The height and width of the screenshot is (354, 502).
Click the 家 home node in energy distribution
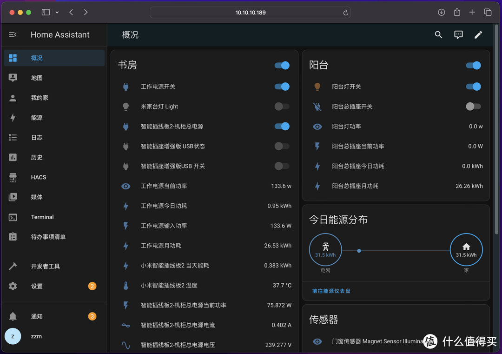click(466, 249)
